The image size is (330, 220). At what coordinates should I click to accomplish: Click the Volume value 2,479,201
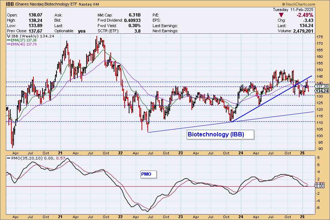point(302,31)
